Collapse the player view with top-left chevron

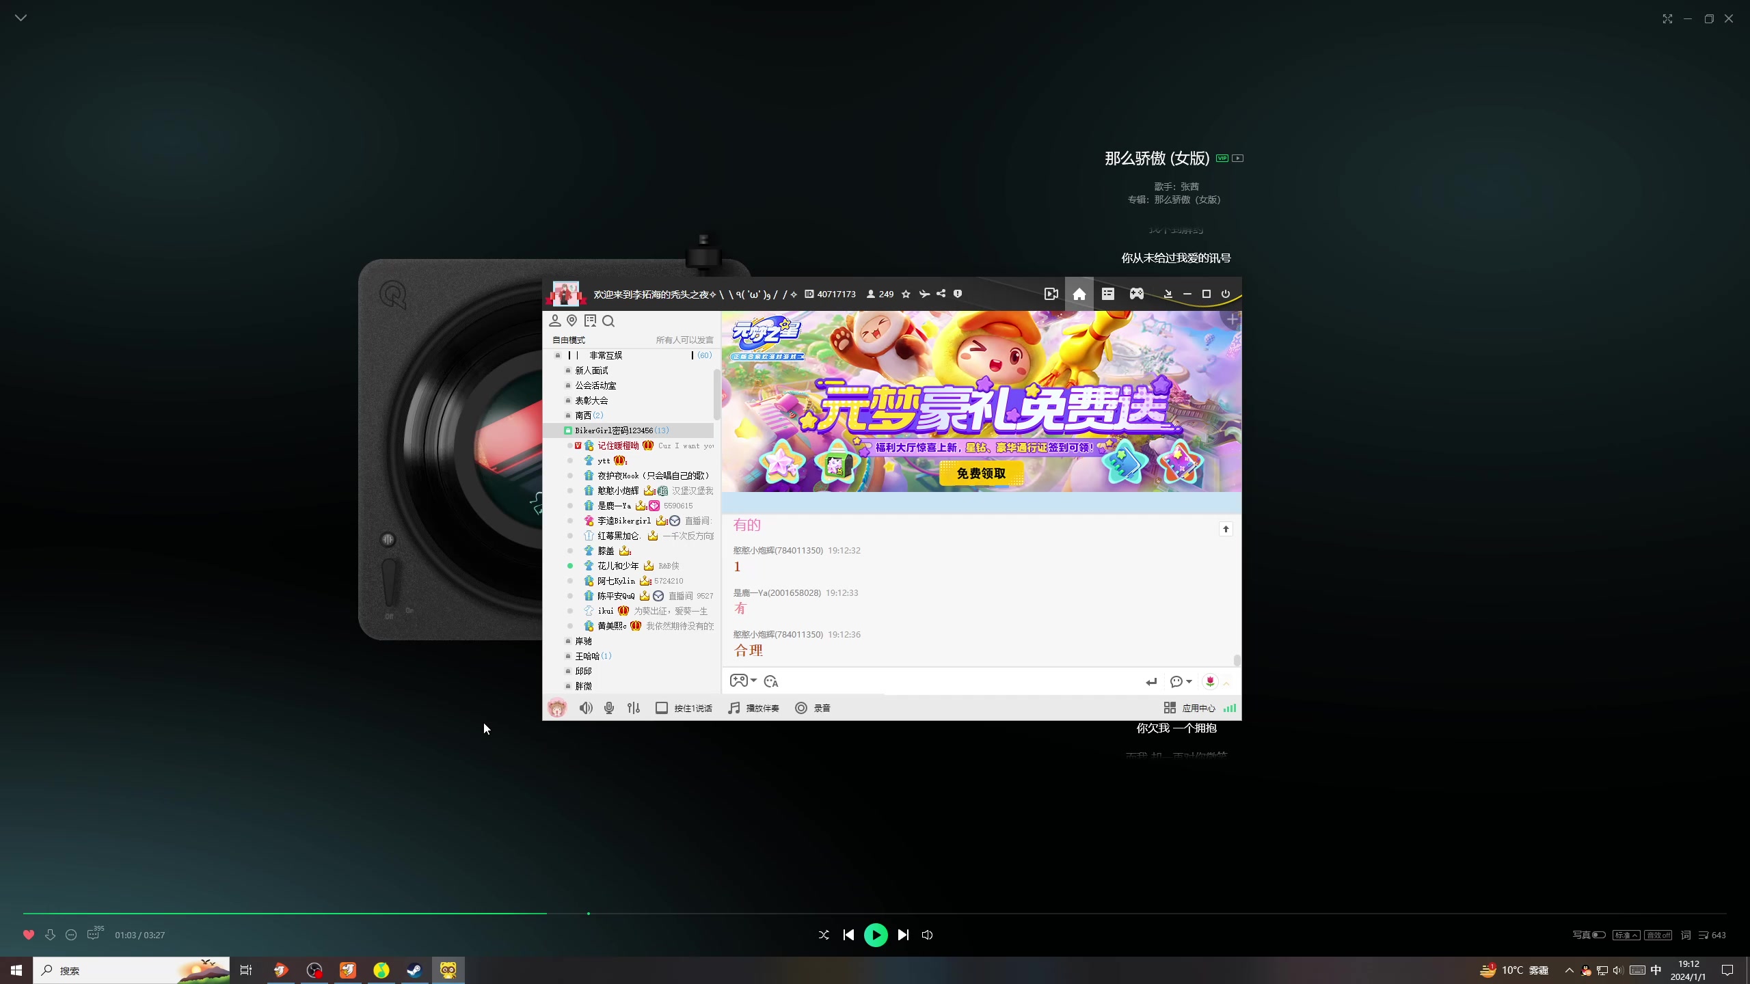click(x=21, y=18)
